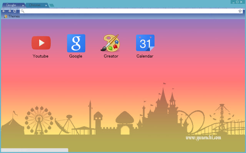Click the search magnifier in address bar

23,11
